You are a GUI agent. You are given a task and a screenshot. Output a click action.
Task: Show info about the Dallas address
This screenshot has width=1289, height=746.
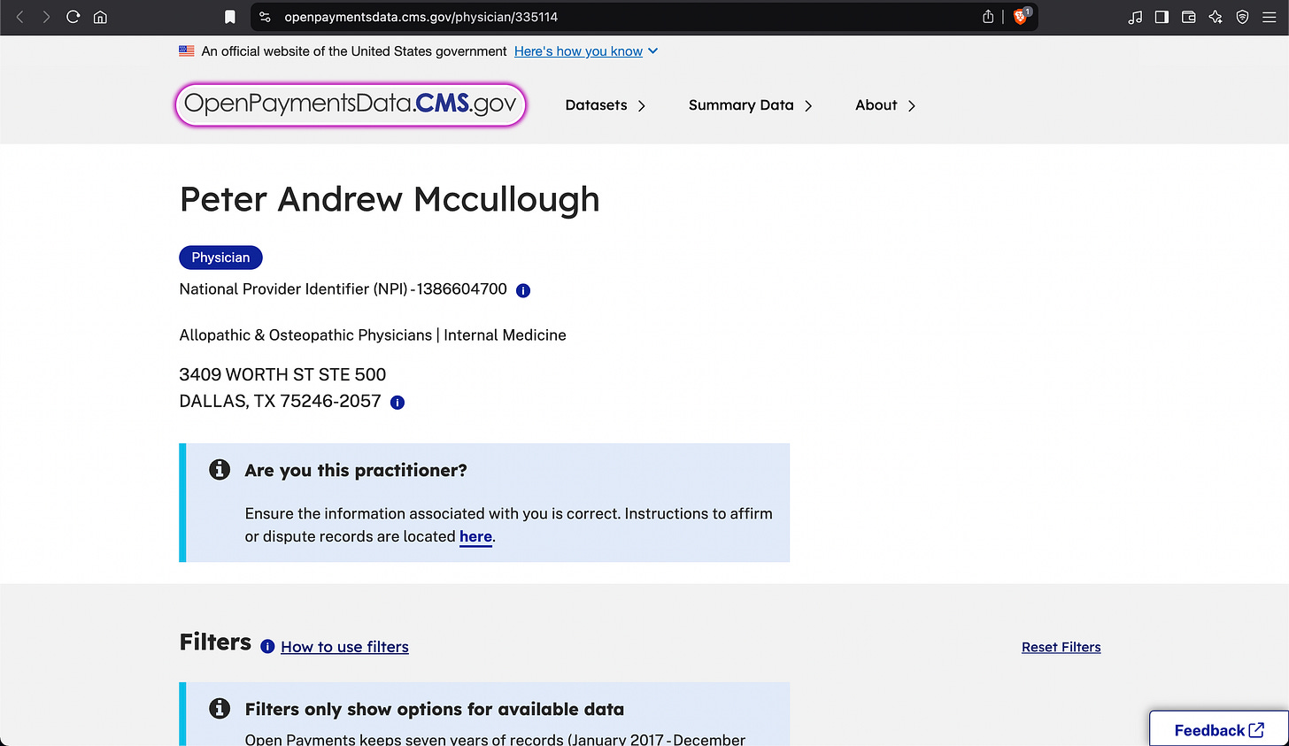click(x=398, y=403)
